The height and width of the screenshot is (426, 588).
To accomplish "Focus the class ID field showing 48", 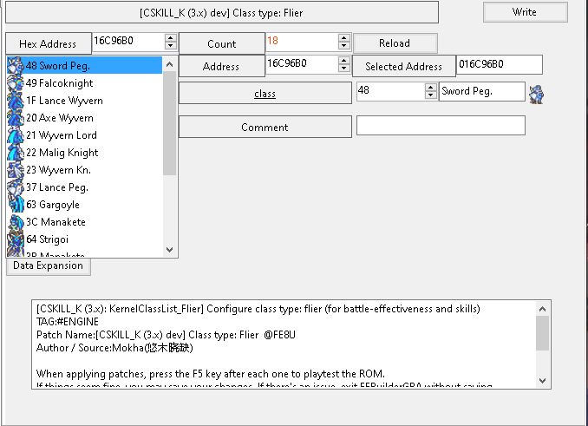I will click(391, 91).
